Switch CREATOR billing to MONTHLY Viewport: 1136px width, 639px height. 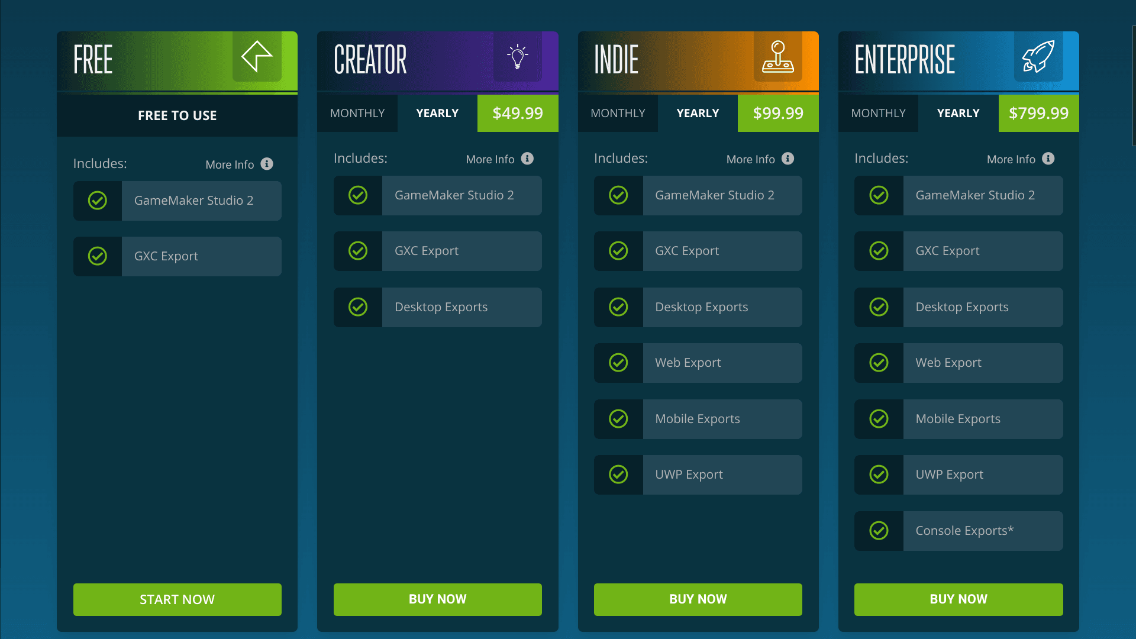click(357, 113)
